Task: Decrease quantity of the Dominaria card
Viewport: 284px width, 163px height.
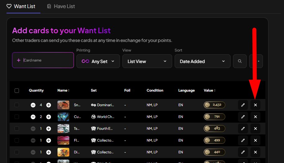Action: [33, 105]
